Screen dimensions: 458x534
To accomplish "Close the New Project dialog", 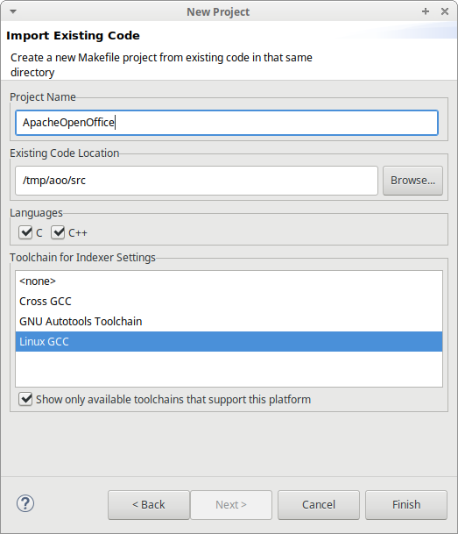I will (444, 11).
